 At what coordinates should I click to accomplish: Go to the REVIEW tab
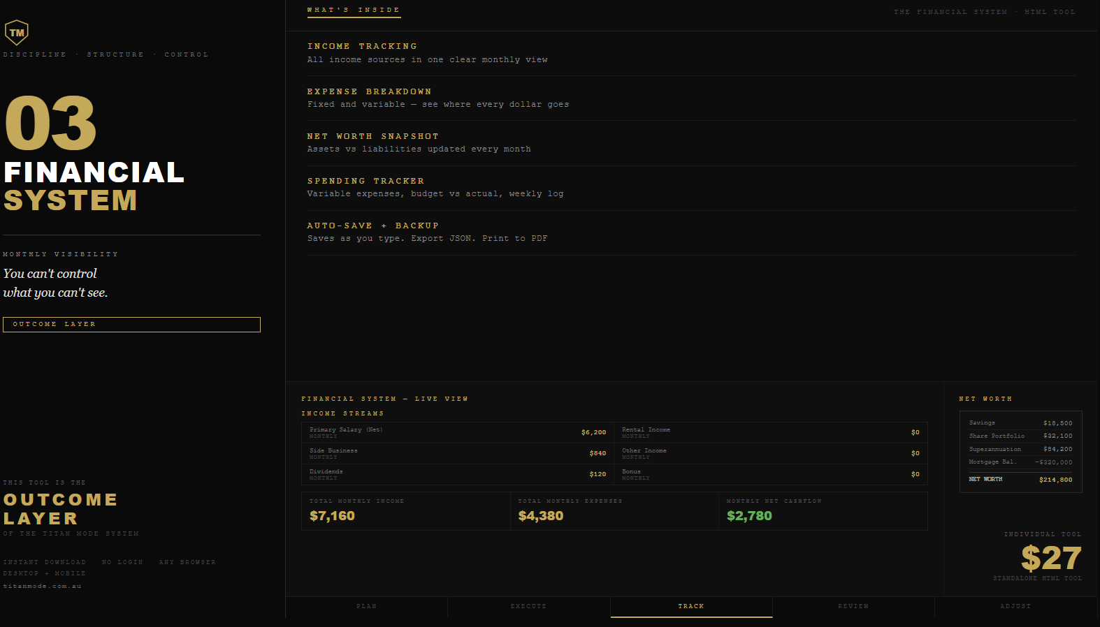coord(853,607)
